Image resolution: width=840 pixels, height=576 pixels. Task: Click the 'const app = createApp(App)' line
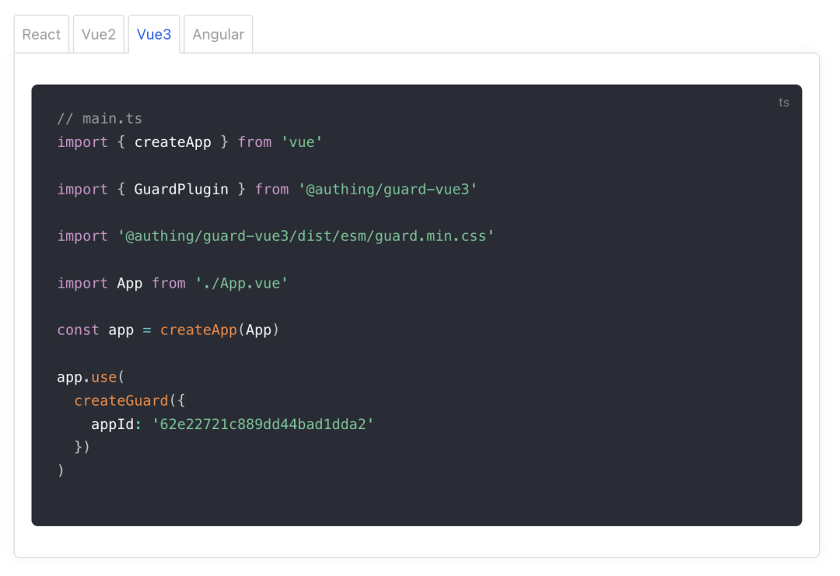(x=168, y=330)
